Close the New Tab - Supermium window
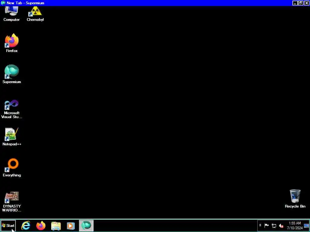 (x=306, y=3)
